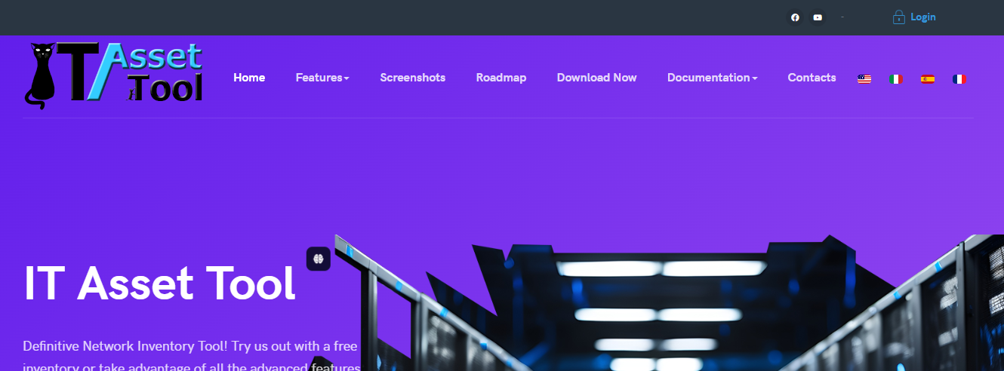Image resolution: width=1004 pixels, height=371 pixels.
Task: Click the padlock icon beside Login
Action: 898,17
